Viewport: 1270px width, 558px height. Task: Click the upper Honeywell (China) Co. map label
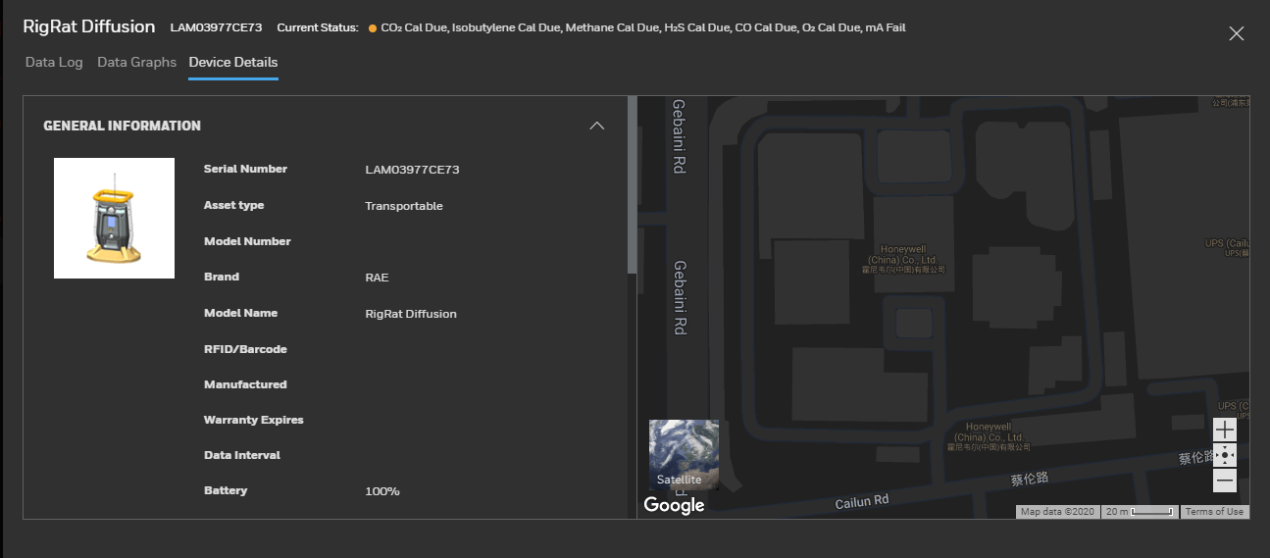[903, 259]
